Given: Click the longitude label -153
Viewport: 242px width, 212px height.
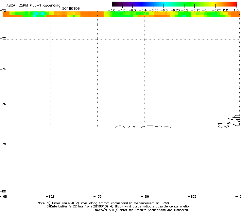Looking at the screenshot, I should (192, 196).
